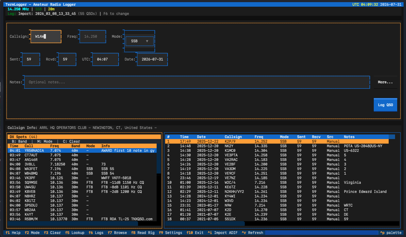406x237 pixels.
Task: Click the Notes input field
Action: (x=197, y=82)
